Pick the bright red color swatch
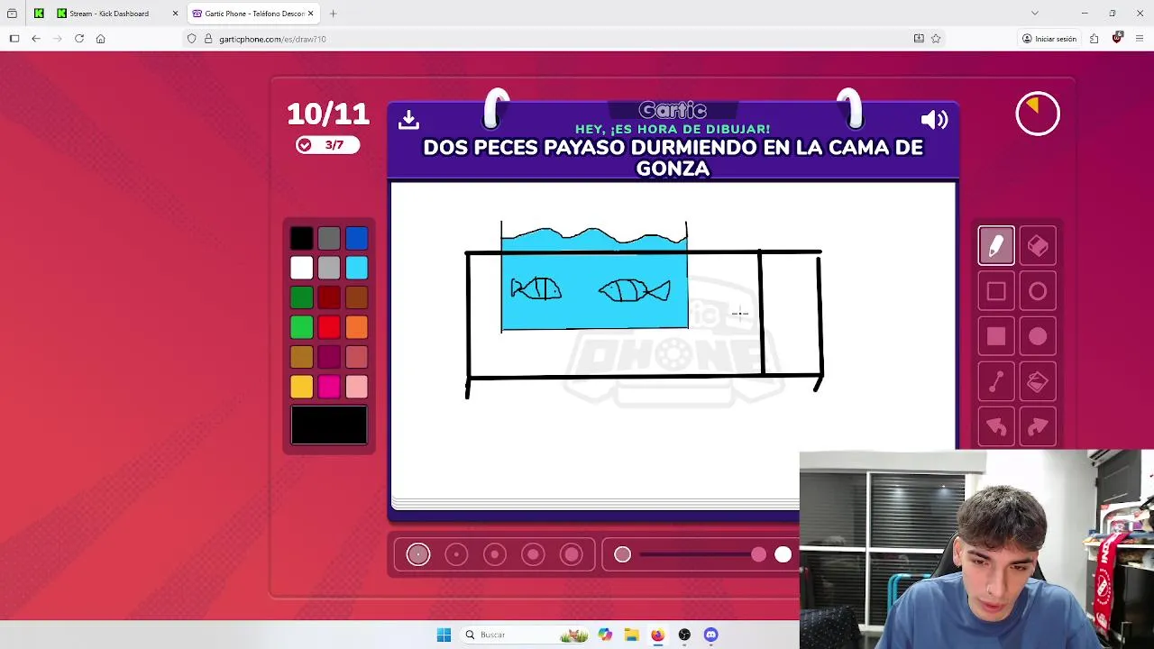 click(329, 327)
